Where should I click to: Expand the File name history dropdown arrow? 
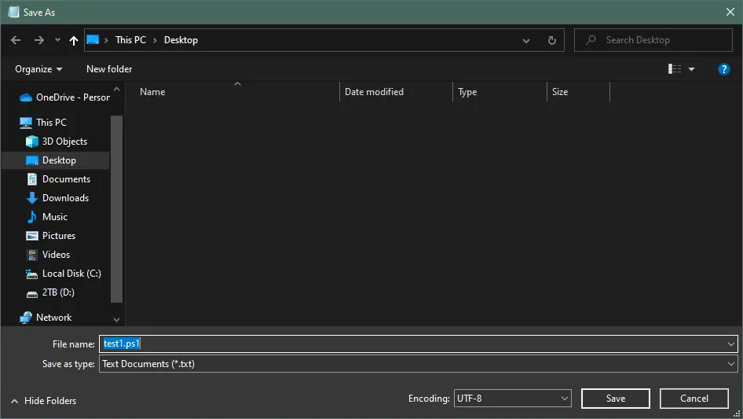[x=730, y=344]
